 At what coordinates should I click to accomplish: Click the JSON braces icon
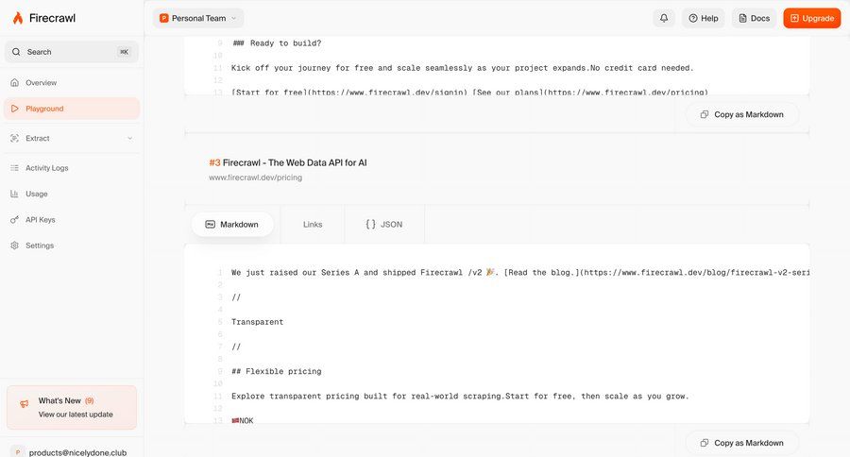click(370, 224)
